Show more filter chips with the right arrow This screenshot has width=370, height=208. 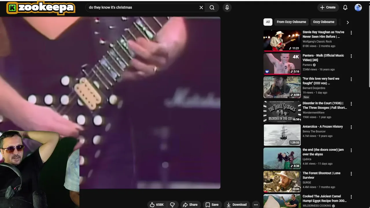348,22
